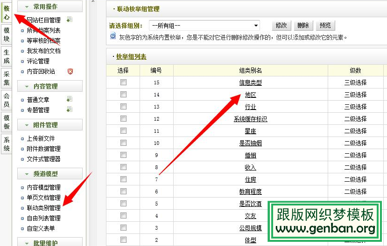Click the add icon beside 普通文章
This screenshot has width=387, height=246.
click(70, 99)
